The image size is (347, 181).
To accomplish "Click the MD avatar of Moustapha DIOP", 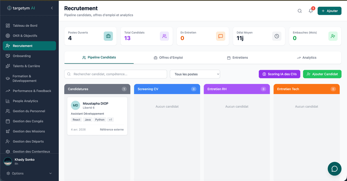I will click(75, 105).
